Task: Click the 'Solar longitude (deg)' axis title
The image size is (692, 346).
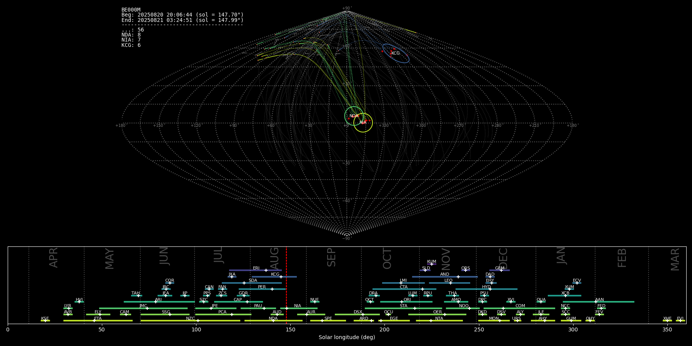Action: pyautogui.click(x=347, y=337)
